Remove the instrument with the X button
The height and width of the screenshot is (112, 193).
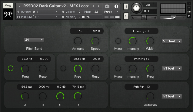point(189,3)
